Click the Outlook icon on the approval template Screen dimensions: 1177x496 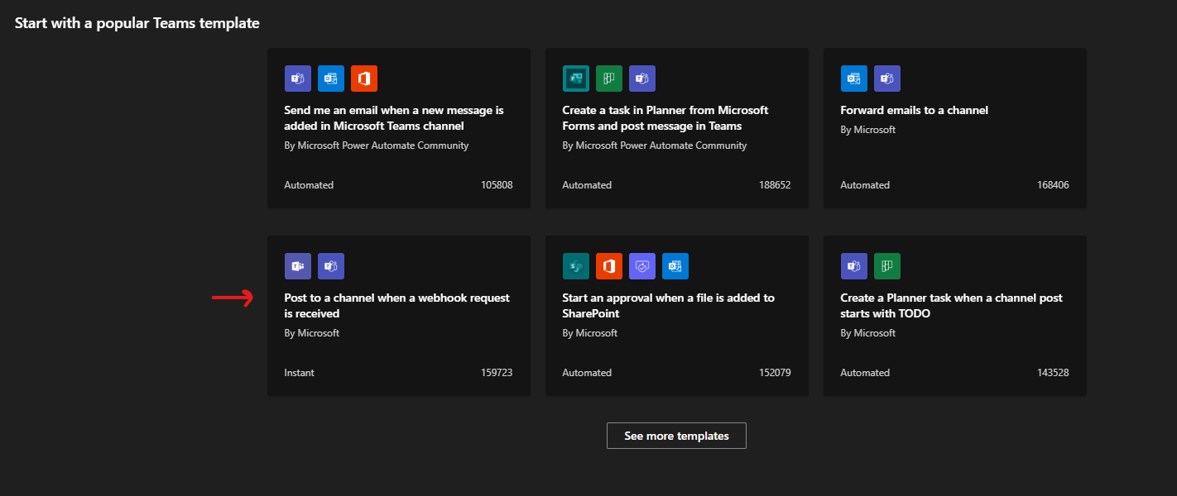pyautogui.click(x=675, y=266)
